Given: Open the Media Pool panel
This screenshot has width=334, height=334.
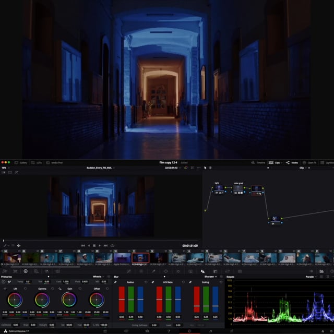Looking at the screenshot, I should click(x=54, y=163).
